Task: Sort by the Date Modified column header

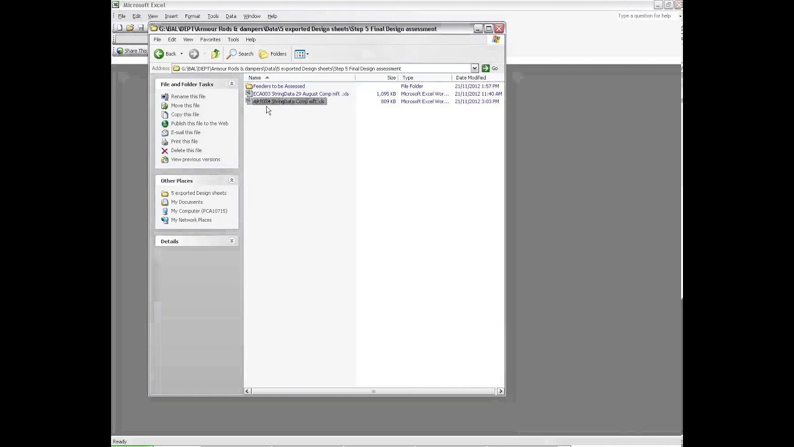Action: click(x=478, y=78)
